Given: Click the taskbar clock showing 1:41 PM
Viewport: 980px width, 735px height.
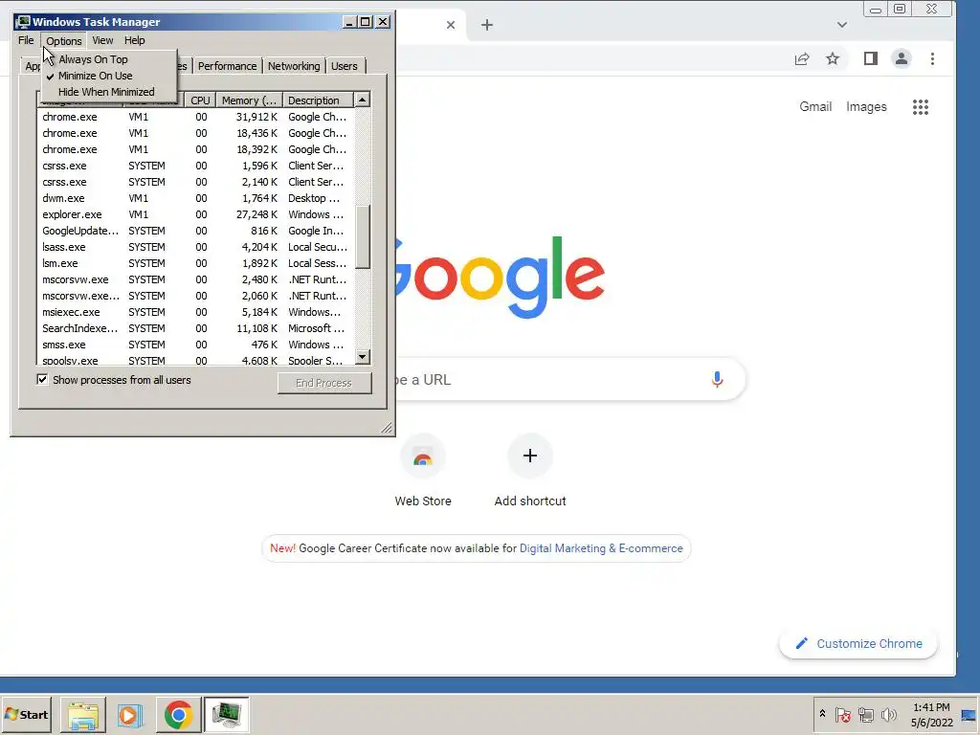Looking at the screenshot, I should click(x=931, y=715).
